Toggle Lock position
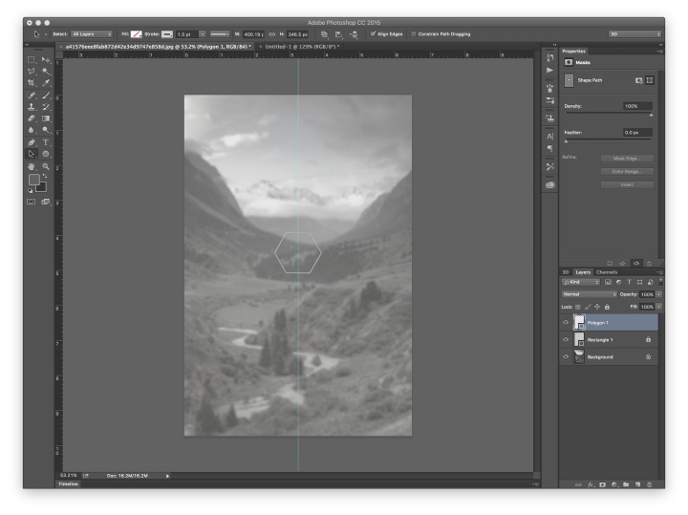 pos(597,307)
